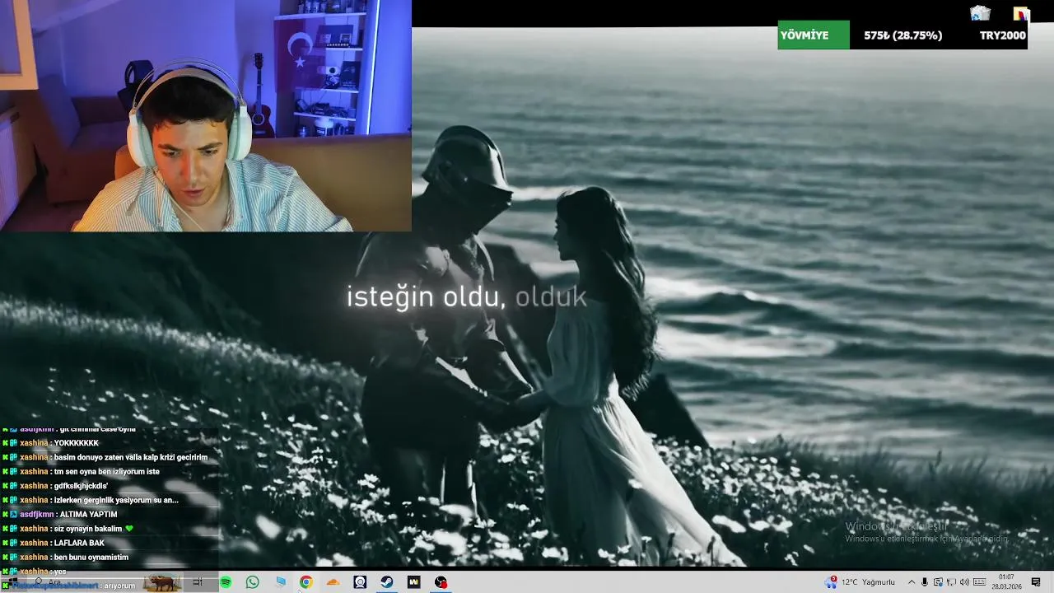Open the black W app in the taskbar
The height and width of the screenshot is (593, 1054).
point(413,582)
